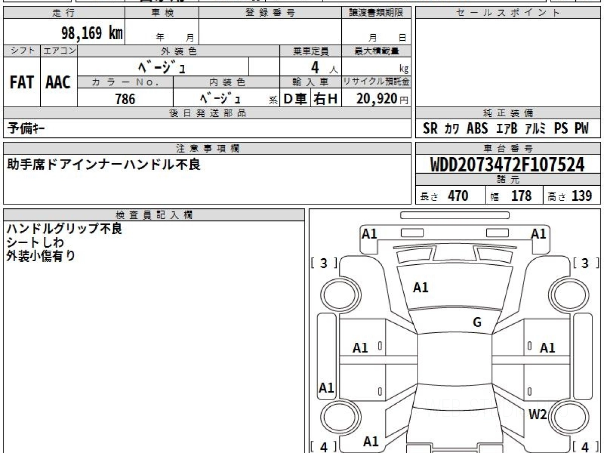Click the カワ equipment code

[x=452, y=129]
